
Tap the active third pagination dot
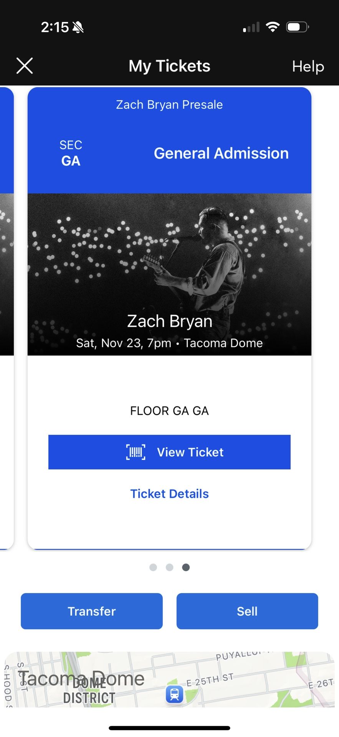(186, 567)
